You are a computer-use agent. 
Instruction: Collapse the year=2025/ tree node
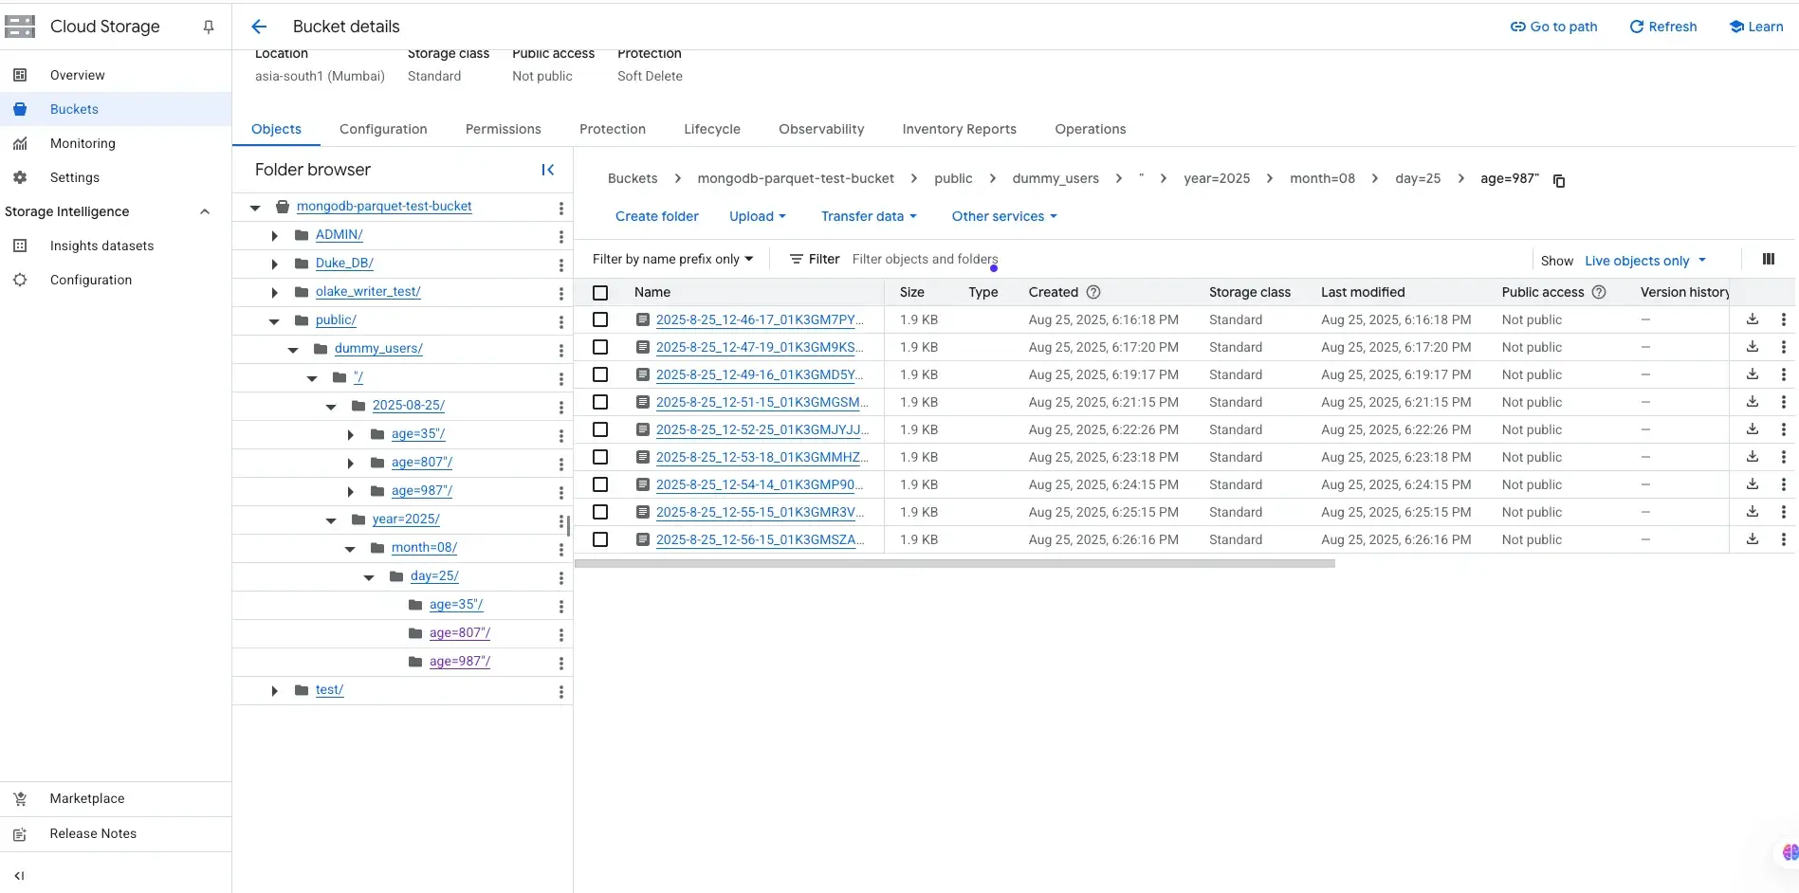point(331,520)
